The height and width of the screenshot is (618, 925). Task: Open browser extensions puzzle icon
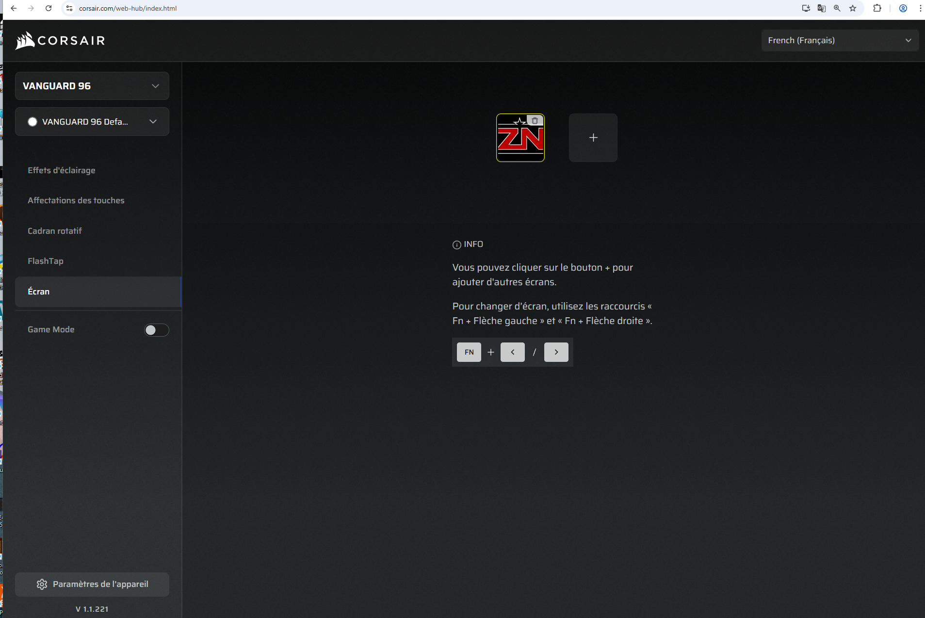click(877, 8)
